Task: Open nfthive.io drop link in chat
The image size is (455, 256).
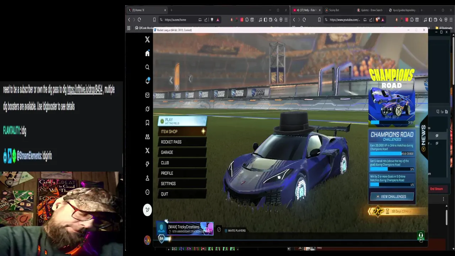Action: [85, 90]
